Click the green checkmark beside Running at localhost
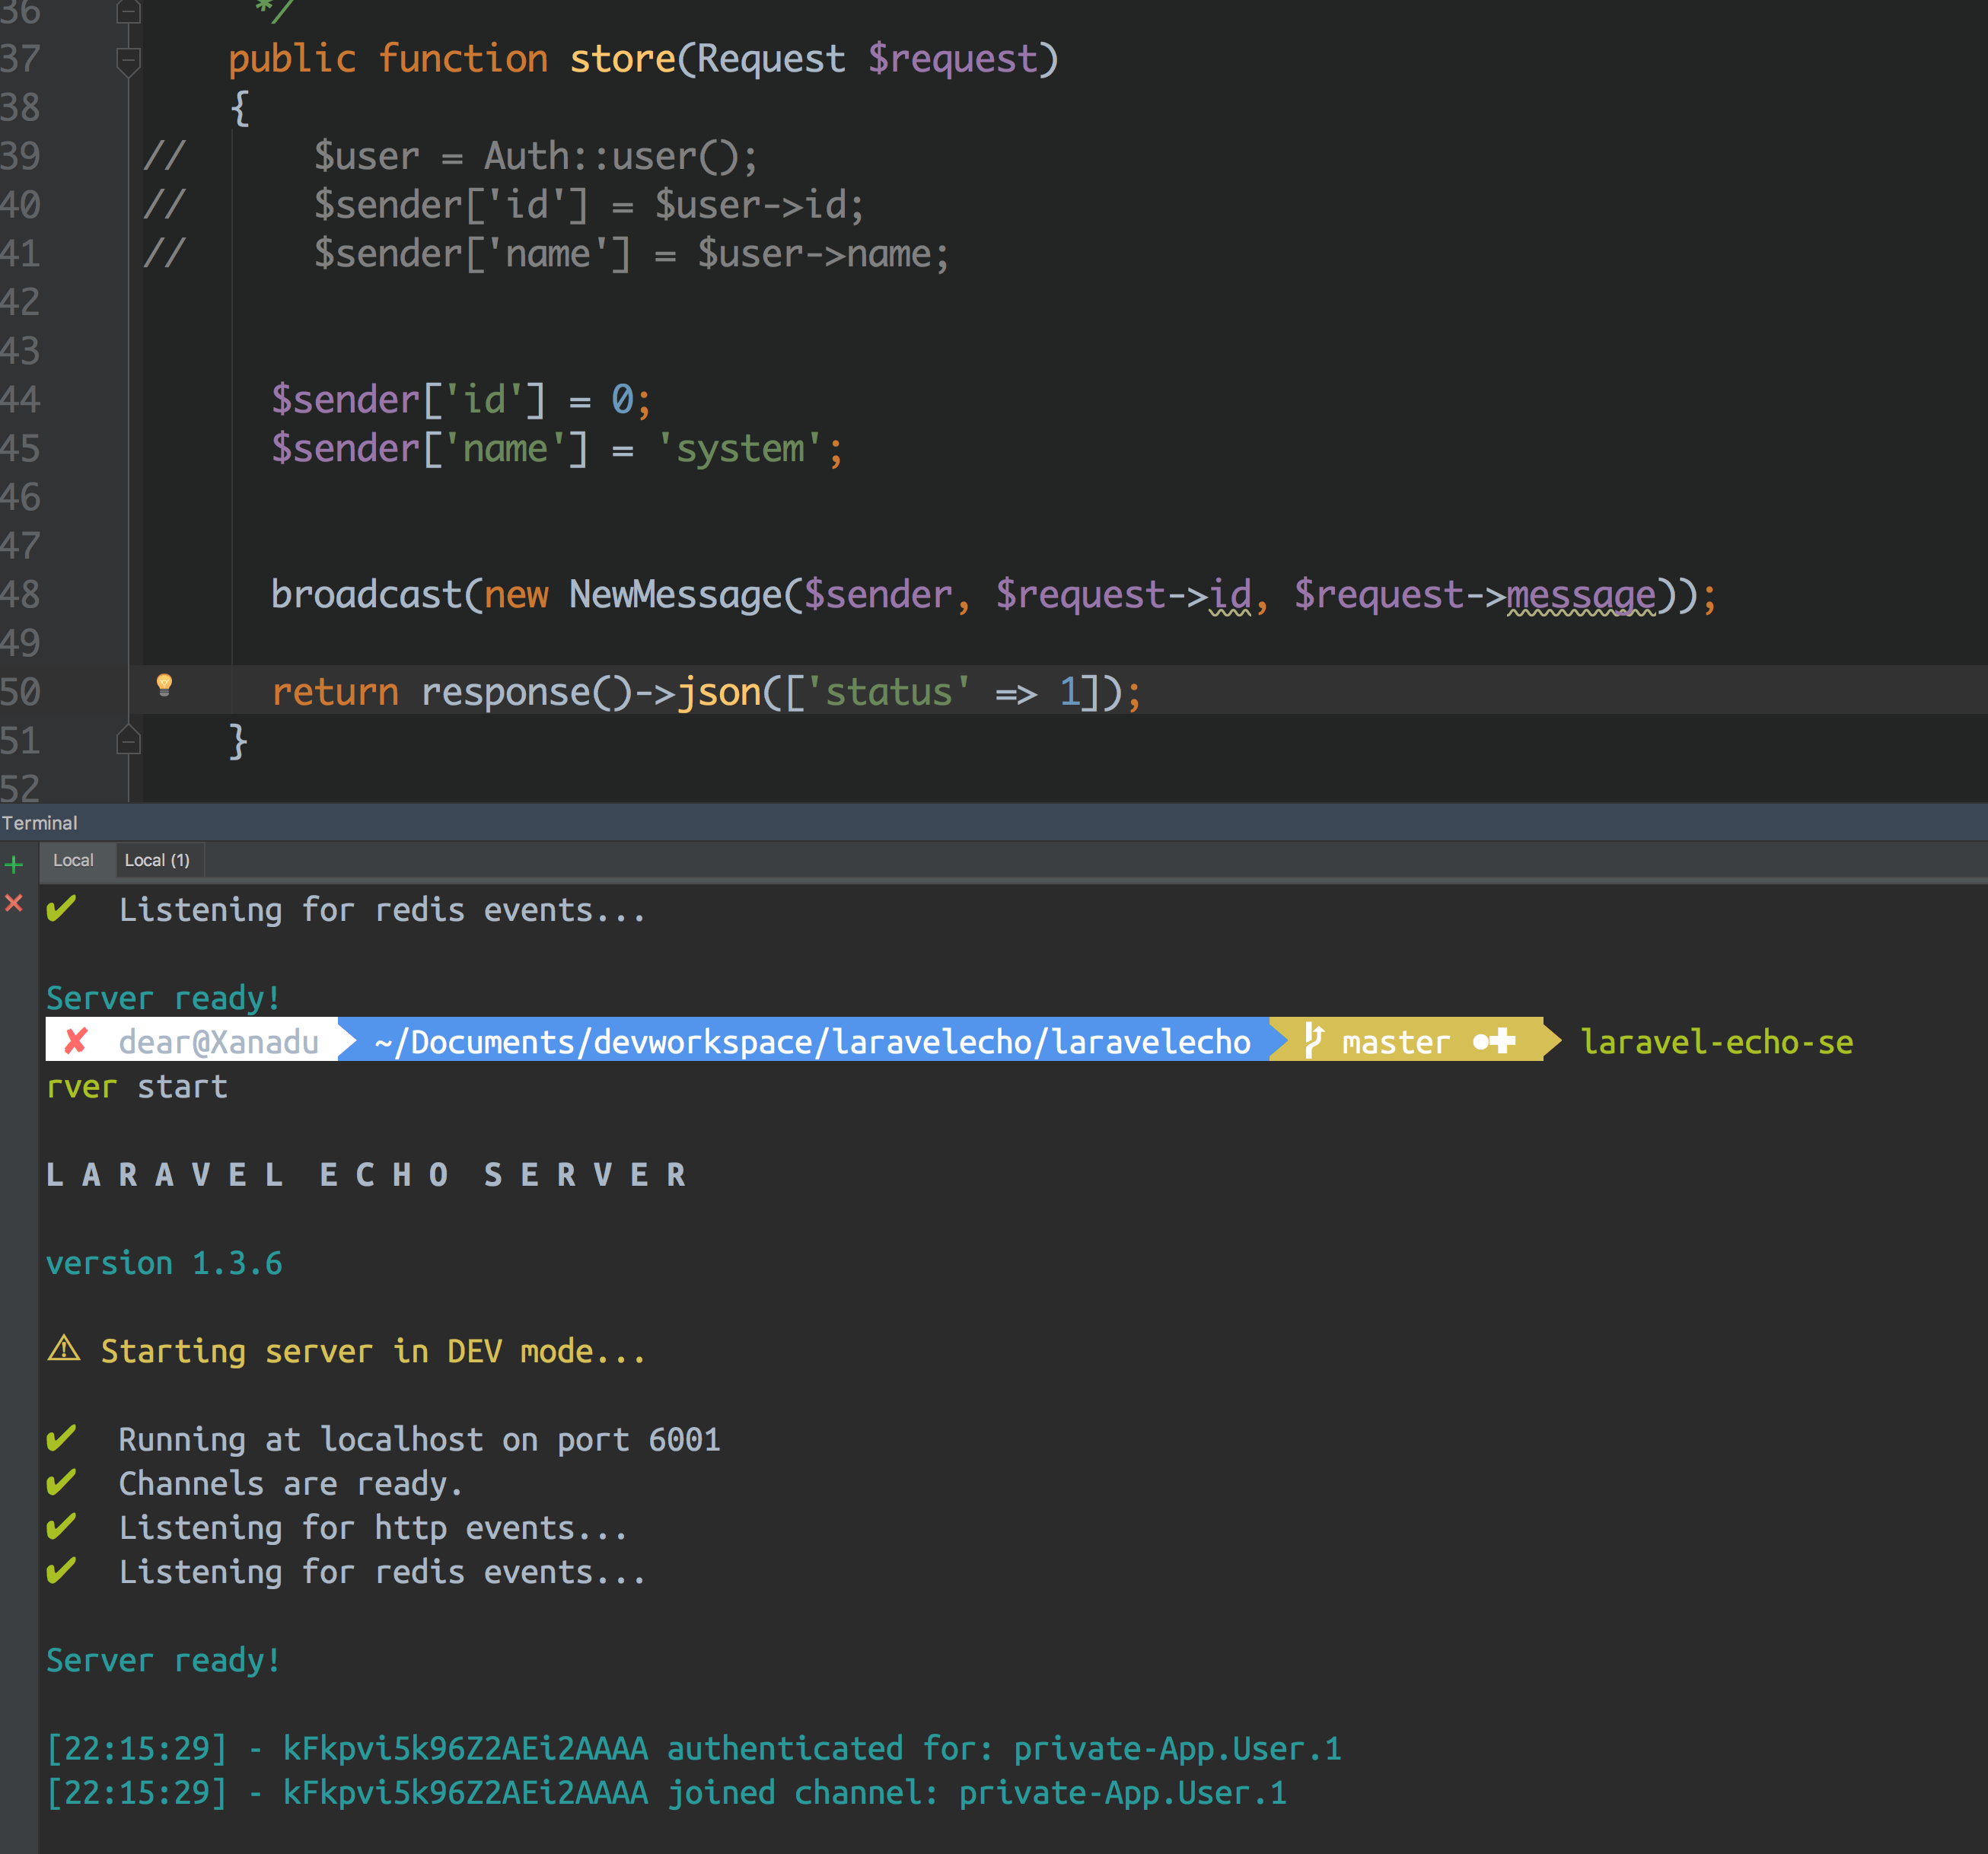Image resolution: width=1988 pixels, height=1854 pixels. tap(61, 1438)
